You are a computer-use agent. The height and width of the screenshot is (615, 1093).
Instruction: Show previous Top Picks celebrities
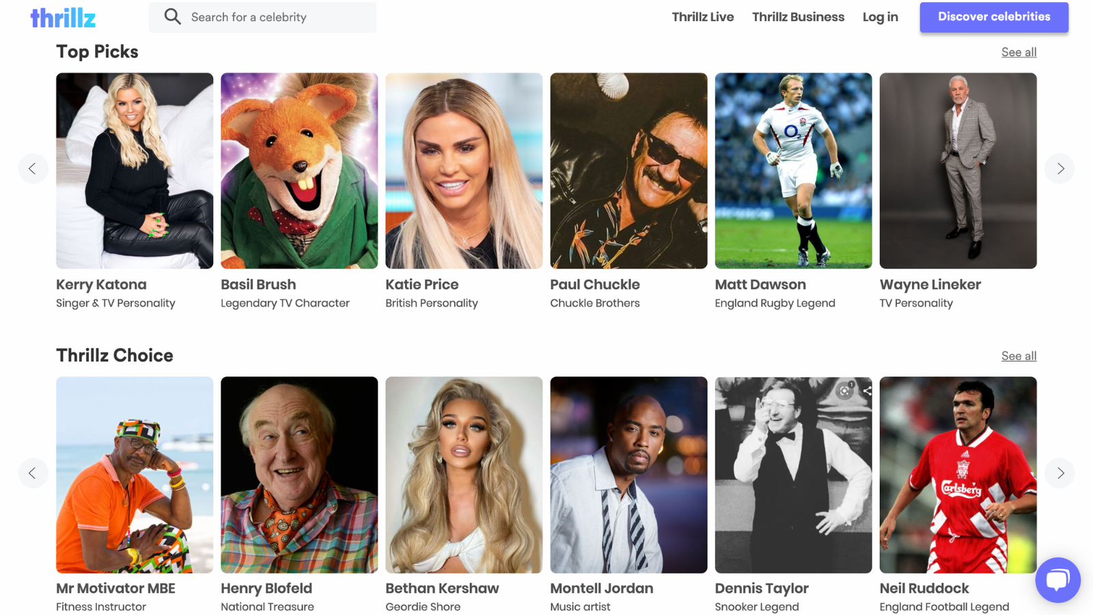[x=33, y=168]
